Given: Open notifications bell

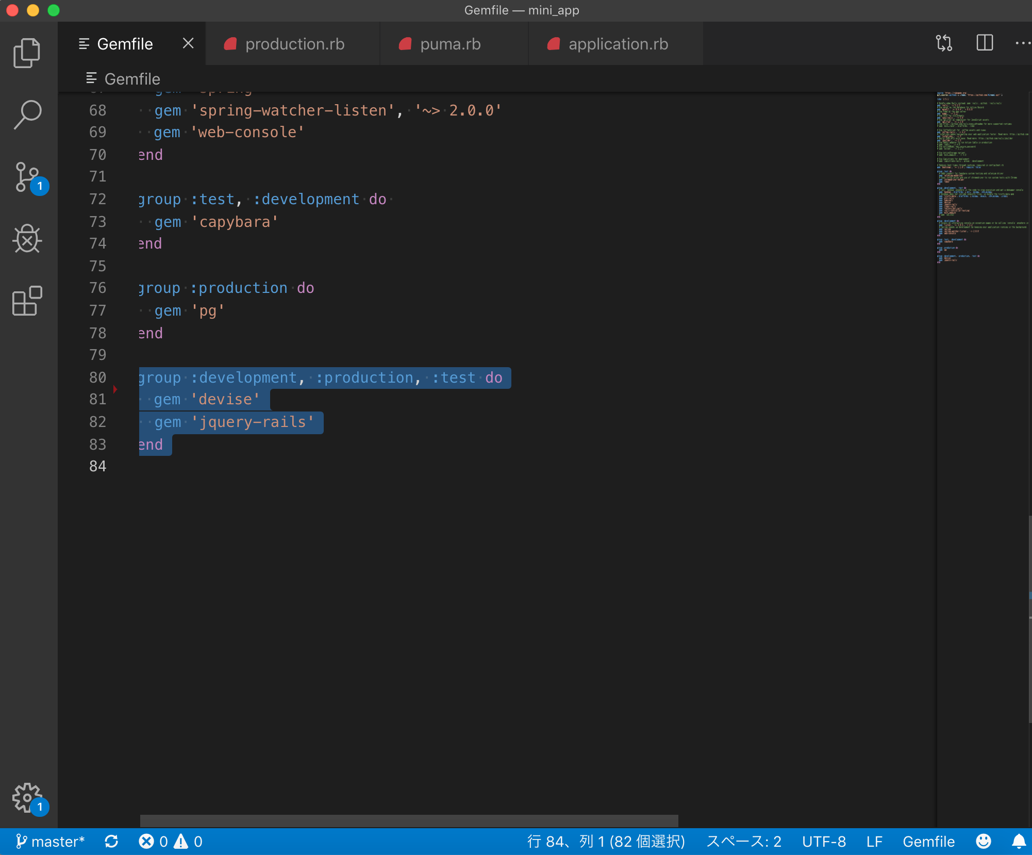Looking at the screenshot, I should pyautogui.click(x=1018, y=842).
